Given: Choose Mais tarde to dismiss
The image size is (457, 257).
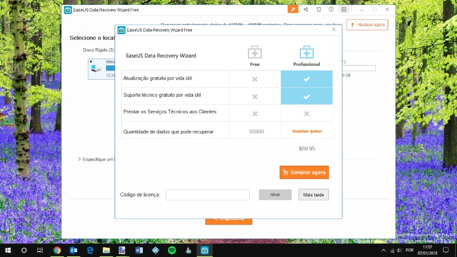Looking at the screenshot, I should click(314, 195).
